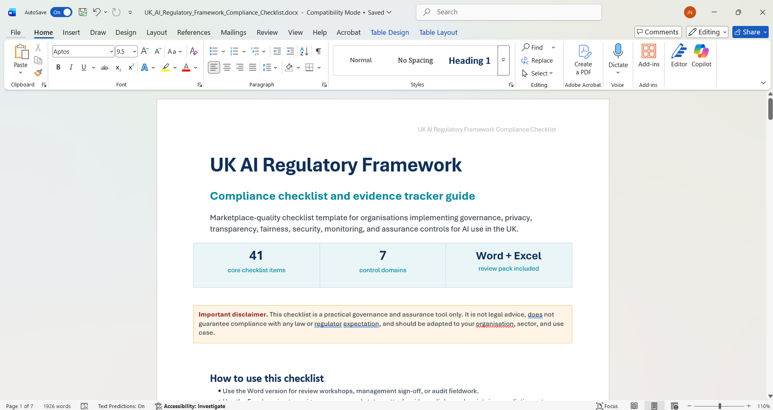Apply red font color

(x=186, y=67)
